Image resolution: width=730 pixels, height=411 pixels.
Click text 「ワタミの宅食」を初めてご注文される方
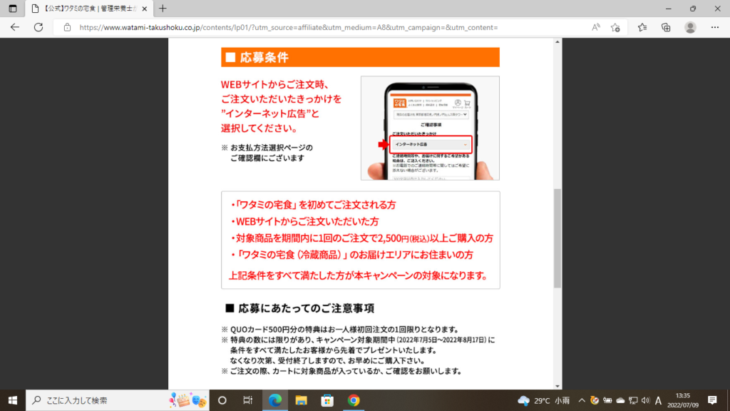click(x=314, y=205)
